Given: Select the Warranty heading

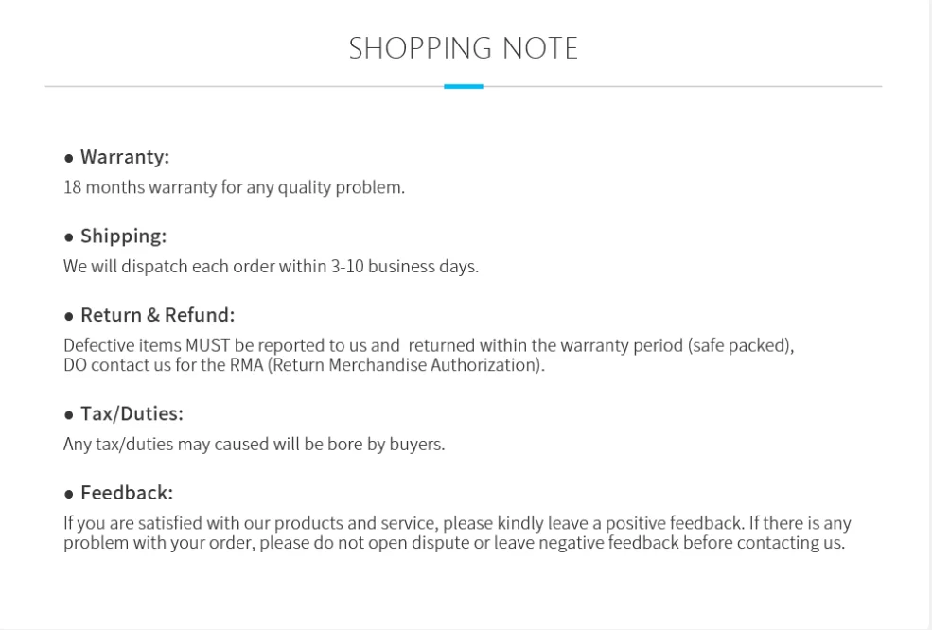Looking at the screenshot, I should [x=125, y=157].
